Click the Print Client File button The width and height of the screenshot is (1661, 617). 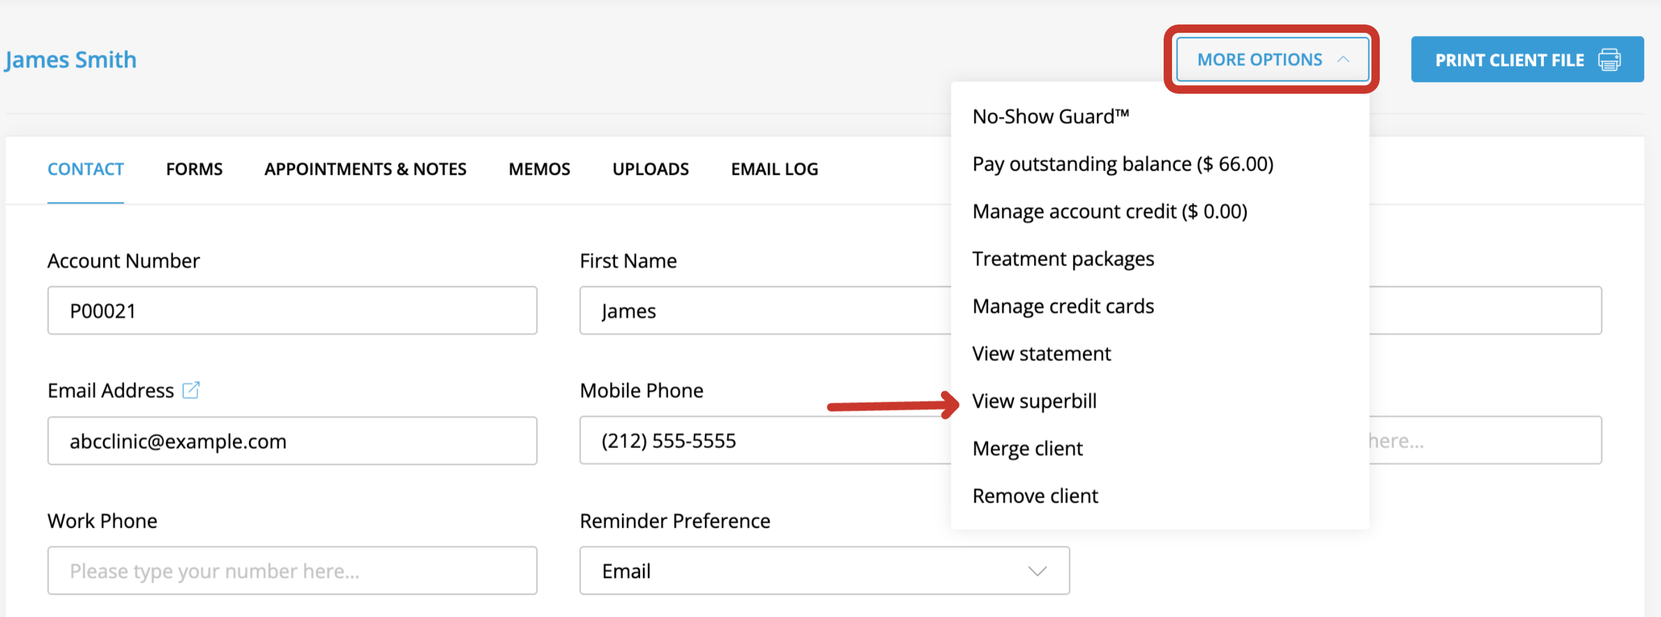tap(1527, 59)
